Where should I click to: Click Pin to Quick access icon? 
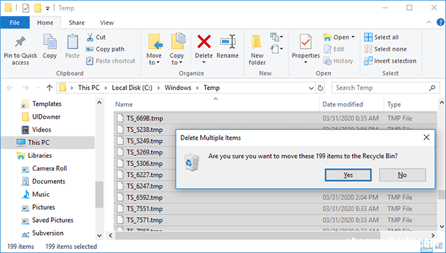(x=20, y=42)
